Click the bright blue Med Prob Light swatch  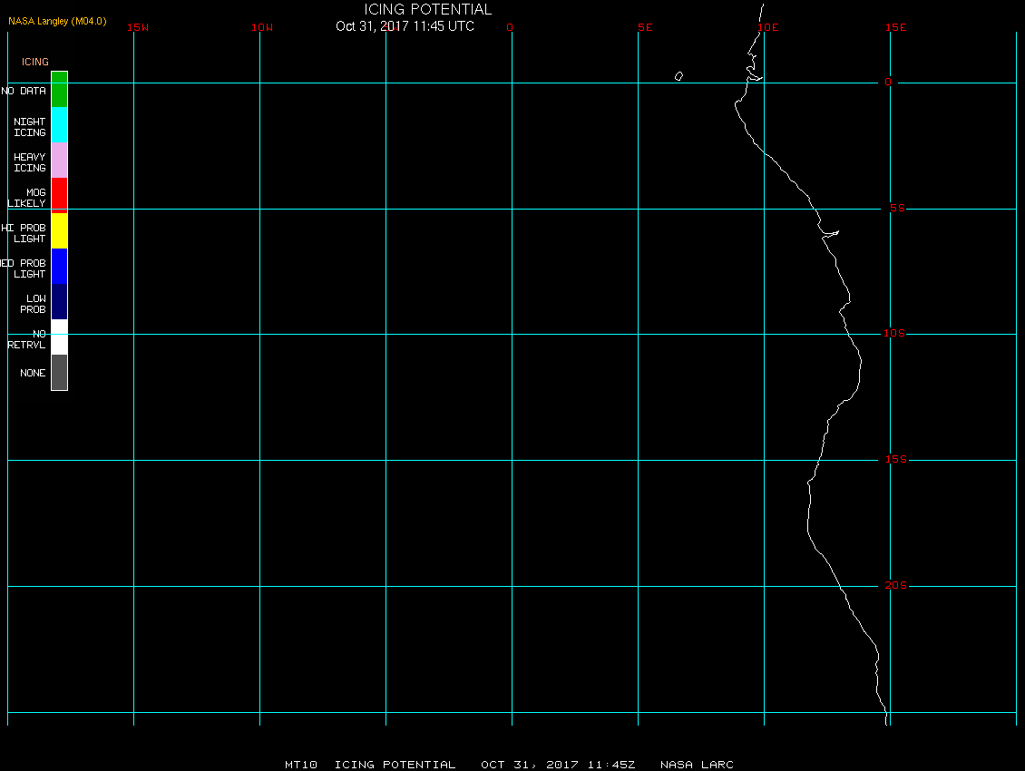pos(60,266)
